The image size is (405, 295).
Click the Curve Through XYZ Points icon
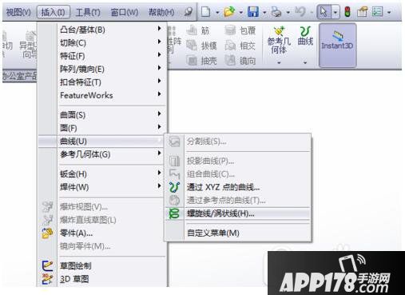point(174,187)
